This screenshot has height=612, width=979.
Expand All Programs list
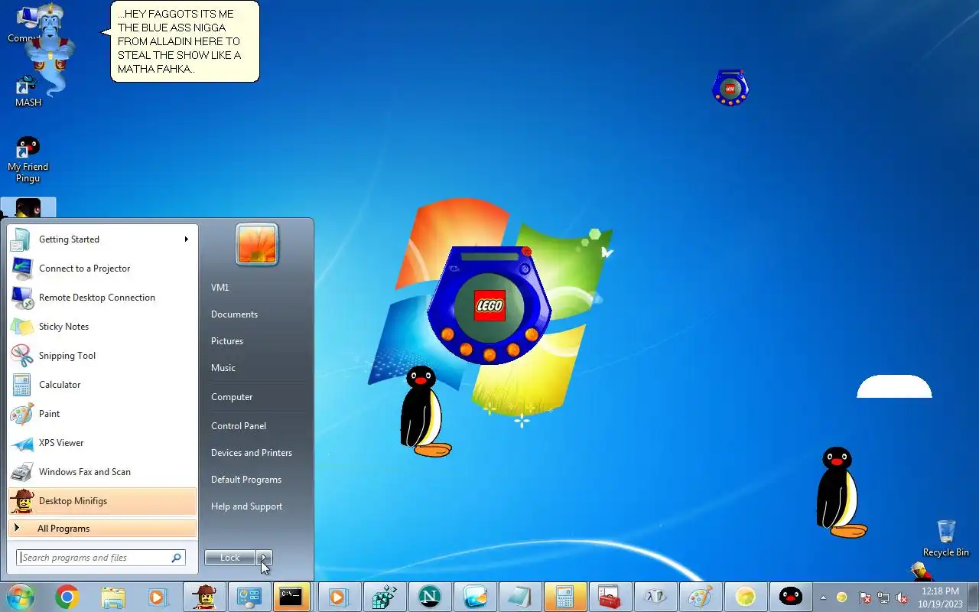click(x=102, y=529)
